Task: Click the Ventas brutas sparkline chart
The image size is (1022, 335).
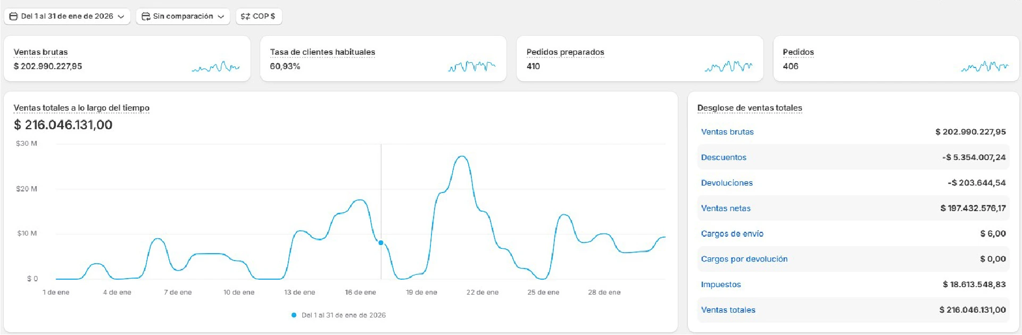Action: click(x=215, y=67)
